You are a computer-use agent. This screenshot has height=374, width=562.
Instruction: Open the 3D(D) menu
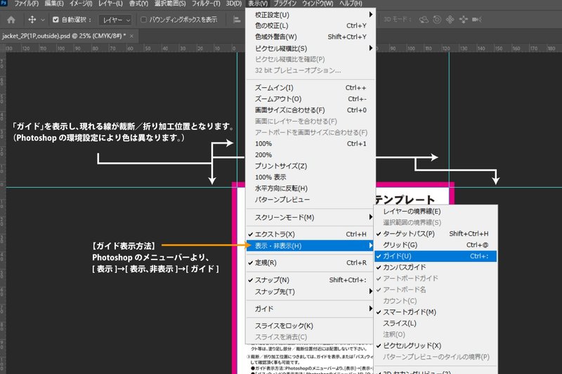coord(234,4)
